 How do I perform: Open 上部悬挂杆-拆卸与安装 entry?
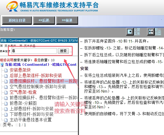click(x=32, y=109)
